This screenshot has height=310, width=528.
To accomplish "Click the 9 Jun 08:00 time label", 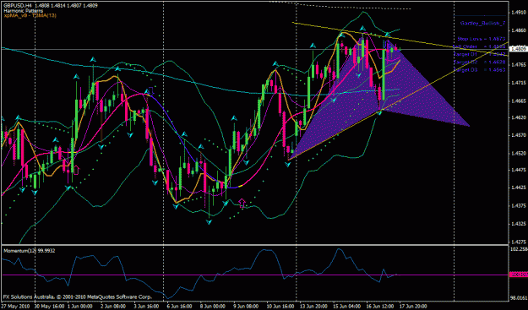I will click(246, 307).
